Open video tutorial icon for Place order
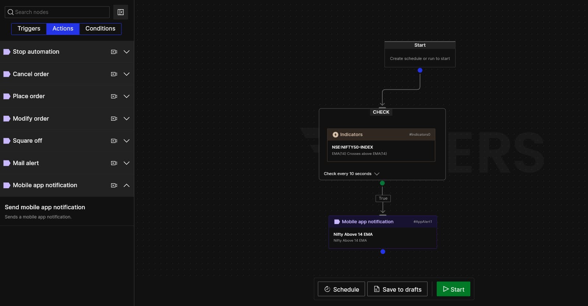This screenshot has height=306, width=588. 114,96
